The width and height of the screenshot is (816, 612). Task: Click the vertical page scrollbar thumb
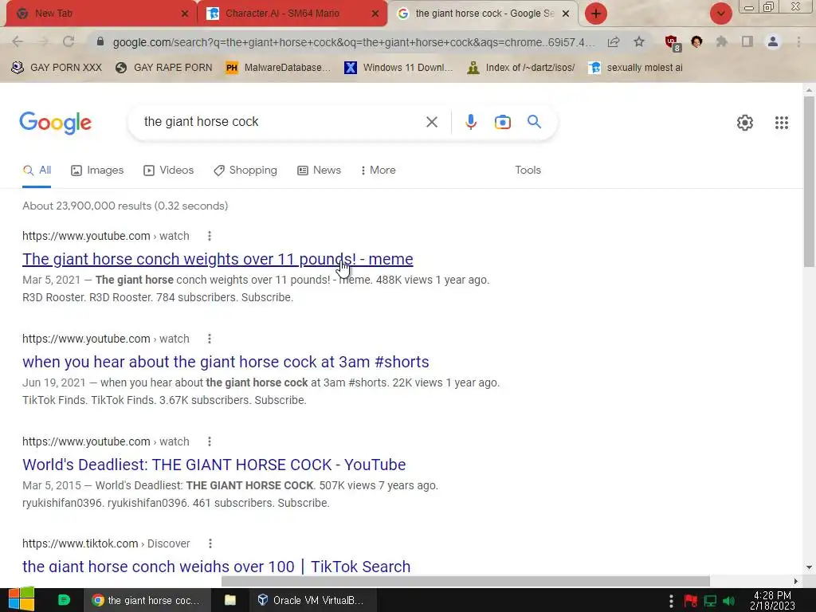809,181
